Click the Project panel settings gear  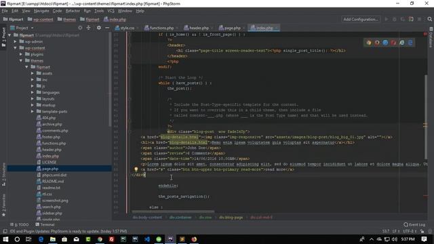click(x=99, y=28)
